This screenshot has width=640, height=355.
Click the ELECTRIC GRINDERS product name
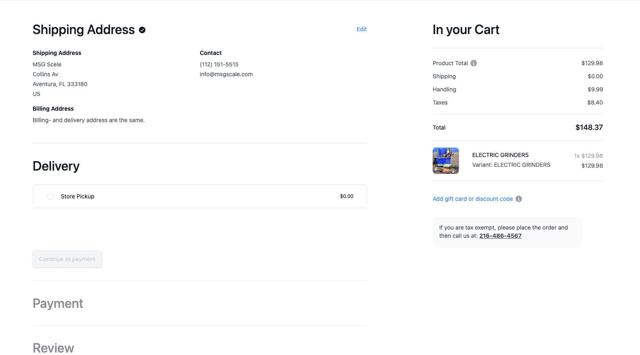tap(500, 155)
